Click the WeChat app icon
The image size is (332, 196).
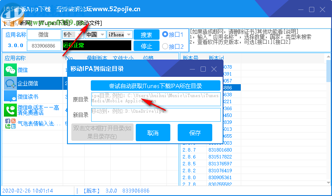point(10,70)
